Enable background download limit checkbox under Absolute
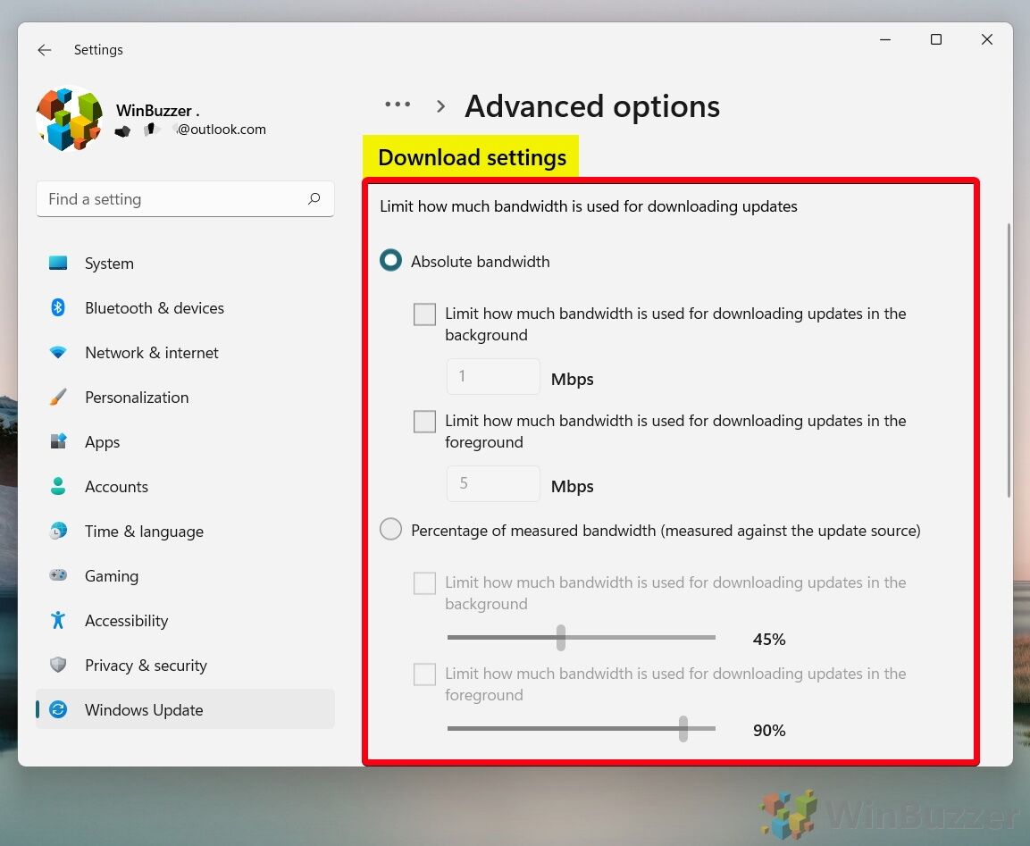1030x846 pixels. [424, 314]
